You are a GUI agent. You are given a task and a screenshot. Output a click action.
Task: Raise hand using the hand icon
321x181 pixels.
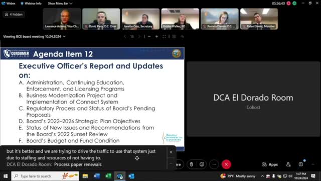click(x=192, y=164)
